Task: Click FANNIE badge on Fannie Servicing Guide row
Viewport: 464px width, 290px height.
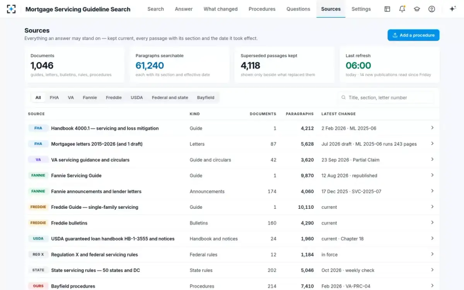Action: coord(38,176)
